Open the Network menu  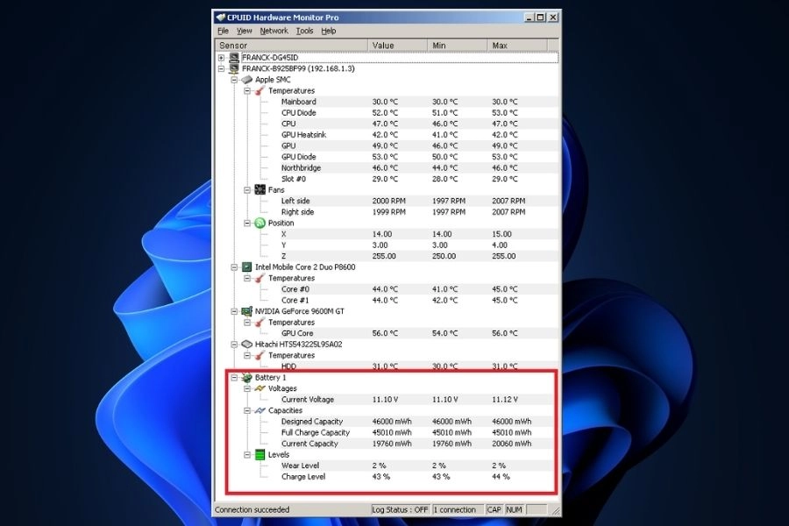[274, 31]
